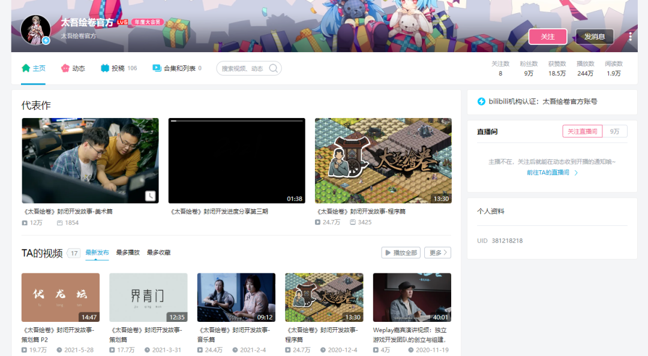
Task: Click the progress bar on the black video thumbnail
Action: 237,120
